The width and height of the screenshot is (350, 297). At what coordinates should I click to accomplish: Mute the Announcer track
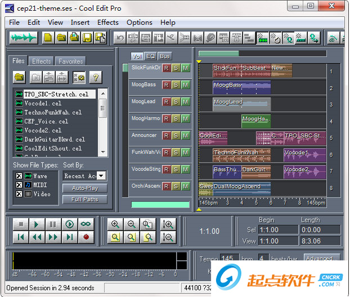click(x=186, y=136)
